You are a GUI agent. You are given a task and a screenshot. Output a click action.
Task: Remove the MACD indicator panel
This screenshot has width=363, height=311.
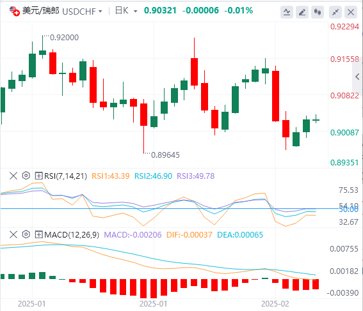13,235
